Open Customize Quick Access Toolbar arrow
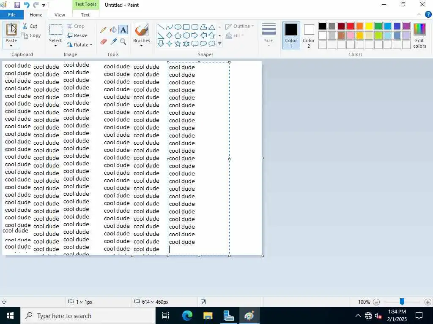 pos(44,5)
